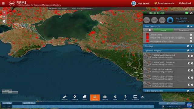This screenshot has width=194, height=109.
Task: Enable VIIRS NOAA-20 Corrected Reflectance layer
Action: click(145, 54)
